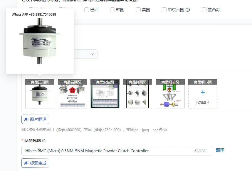
Task: Check the 韩国 checkbox
Action: click(x=112, y=10)
